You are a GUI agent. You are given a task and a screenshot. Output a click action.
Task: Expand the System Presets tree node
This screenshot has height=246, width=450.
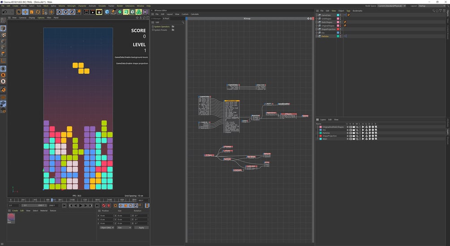coord(153,30)
